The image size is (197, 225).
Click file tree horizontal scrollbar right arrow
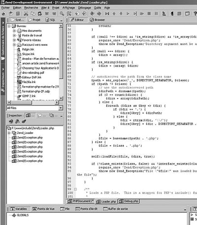pyautogui.click(x=57, y=102)
